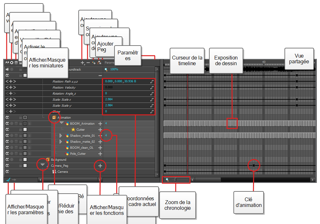Toggle onion skin for Shadow_matte_02
Viewport: 320px width, 224px height.
tap(16, 141)
